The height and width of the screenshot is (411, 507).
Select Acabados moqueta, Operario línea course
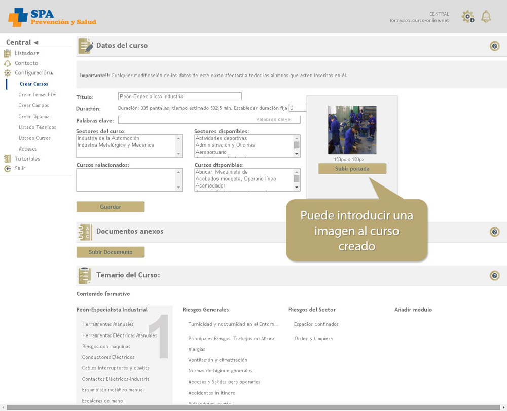(x=236, y=179)
